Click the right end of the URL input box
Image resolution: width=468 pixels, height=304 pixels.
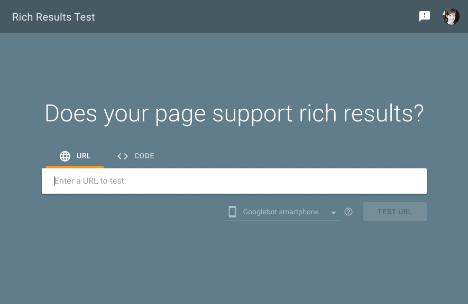412,181
